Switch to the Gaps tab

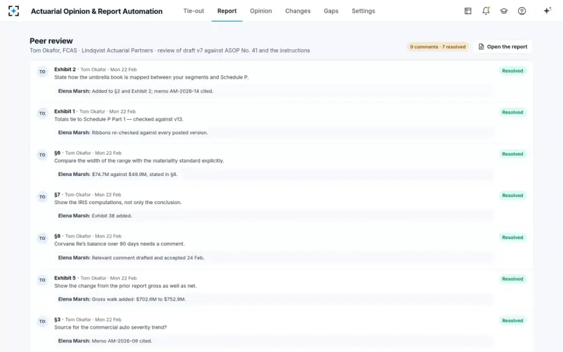point(331,11)
